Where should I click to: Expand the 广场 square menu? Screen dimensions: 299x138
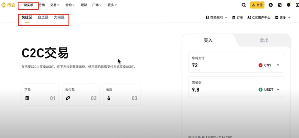coord(97,5)
